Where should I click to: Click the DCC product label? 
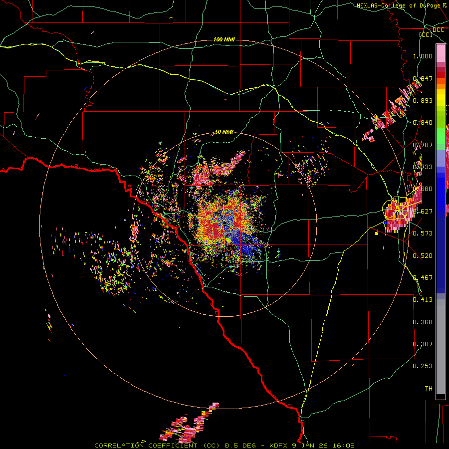(438, 30)
